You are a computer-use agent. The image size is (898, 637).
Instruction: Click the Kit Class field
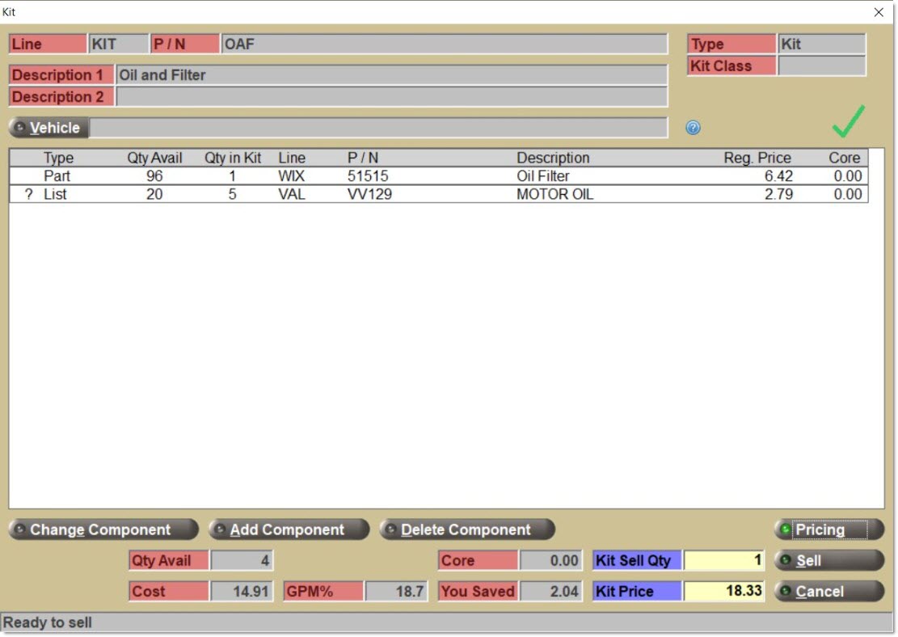point(820,66)
